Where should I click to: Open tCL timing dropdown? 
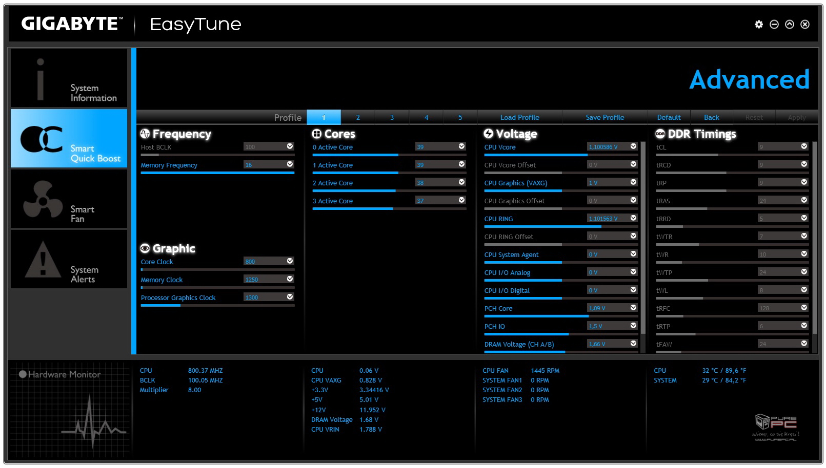(x=804, y=146)
